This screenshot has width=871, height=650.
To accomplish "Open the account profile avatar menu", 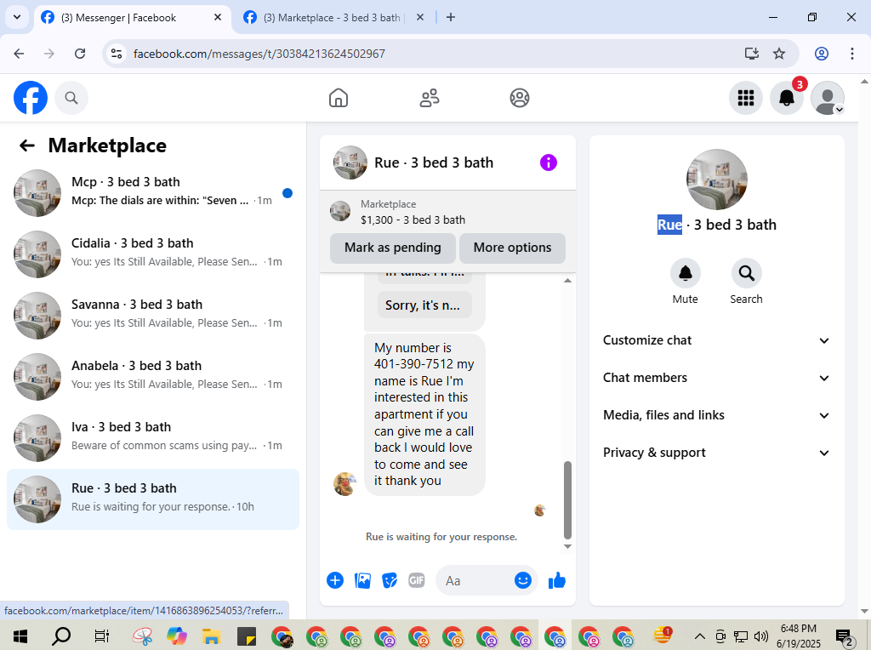I will click(828, 98).
